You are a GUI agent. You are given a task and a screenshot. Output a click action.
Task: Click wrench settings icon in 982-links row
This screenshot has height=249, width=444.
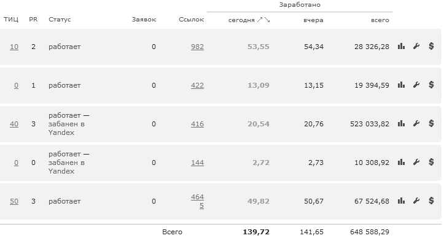[416, 47]
